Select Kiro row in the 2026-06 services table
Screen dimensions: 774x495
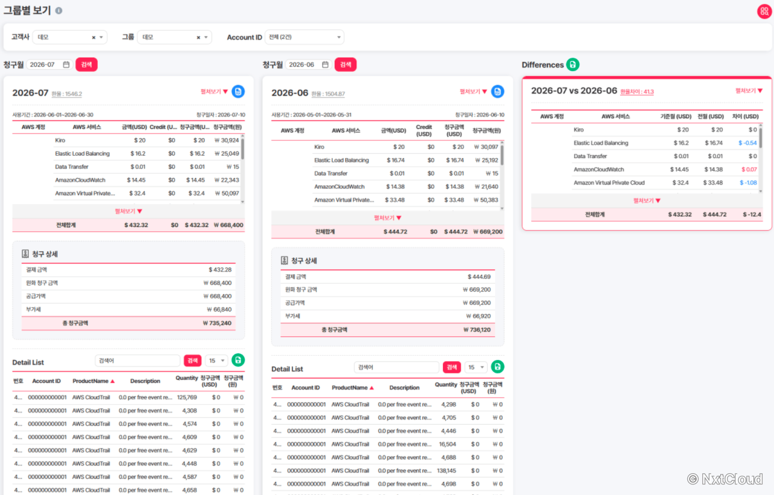point(406,147)
